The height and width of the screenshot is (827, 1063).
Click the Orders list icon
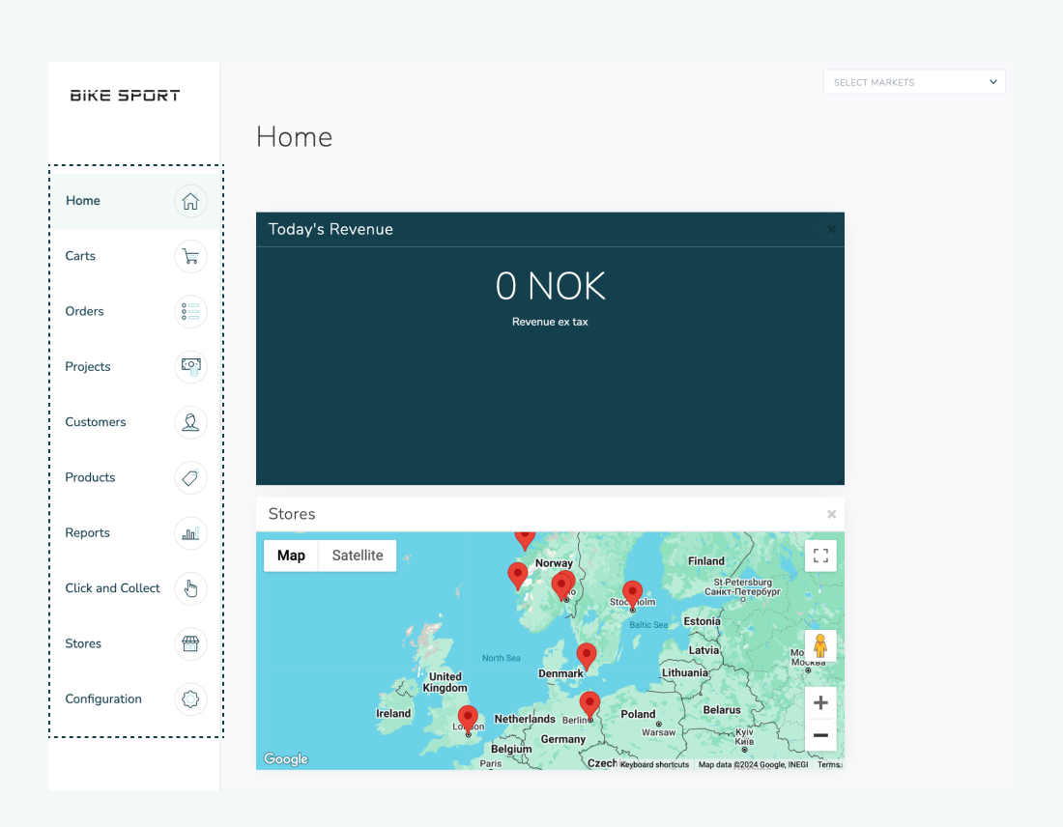(x=190, y=311)
